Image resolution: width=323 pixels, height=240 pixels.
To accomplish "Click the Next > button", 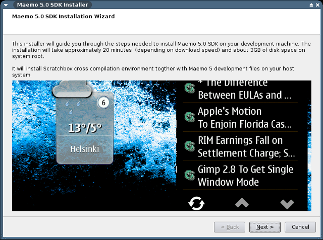I will point(264,227).
